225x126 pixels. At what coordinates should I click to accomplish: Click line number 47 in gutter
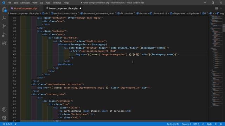14,55
